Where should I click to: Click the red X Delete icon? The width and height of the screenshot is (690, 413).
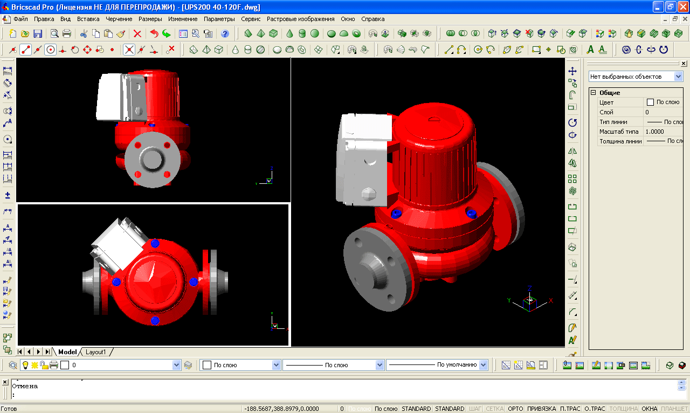[137, 33]
